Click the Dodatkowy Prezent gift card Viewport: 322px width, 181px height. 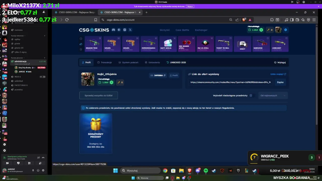pyautogui.click(x=96, y=133)
